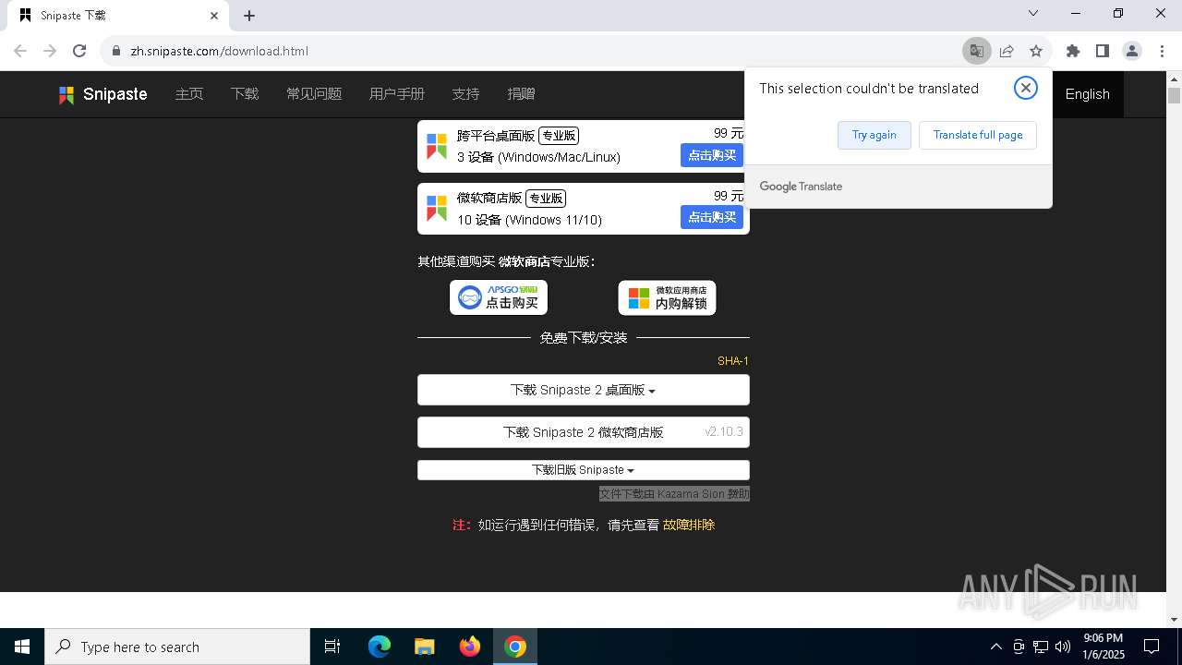The image size is (1182, 665).
Task: Click the address bar URL
Action: [x=220, y=51]
